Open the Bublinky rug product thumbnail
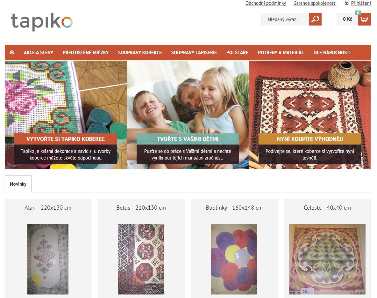This screenshot has width=377, height=298. click(234, 259)
